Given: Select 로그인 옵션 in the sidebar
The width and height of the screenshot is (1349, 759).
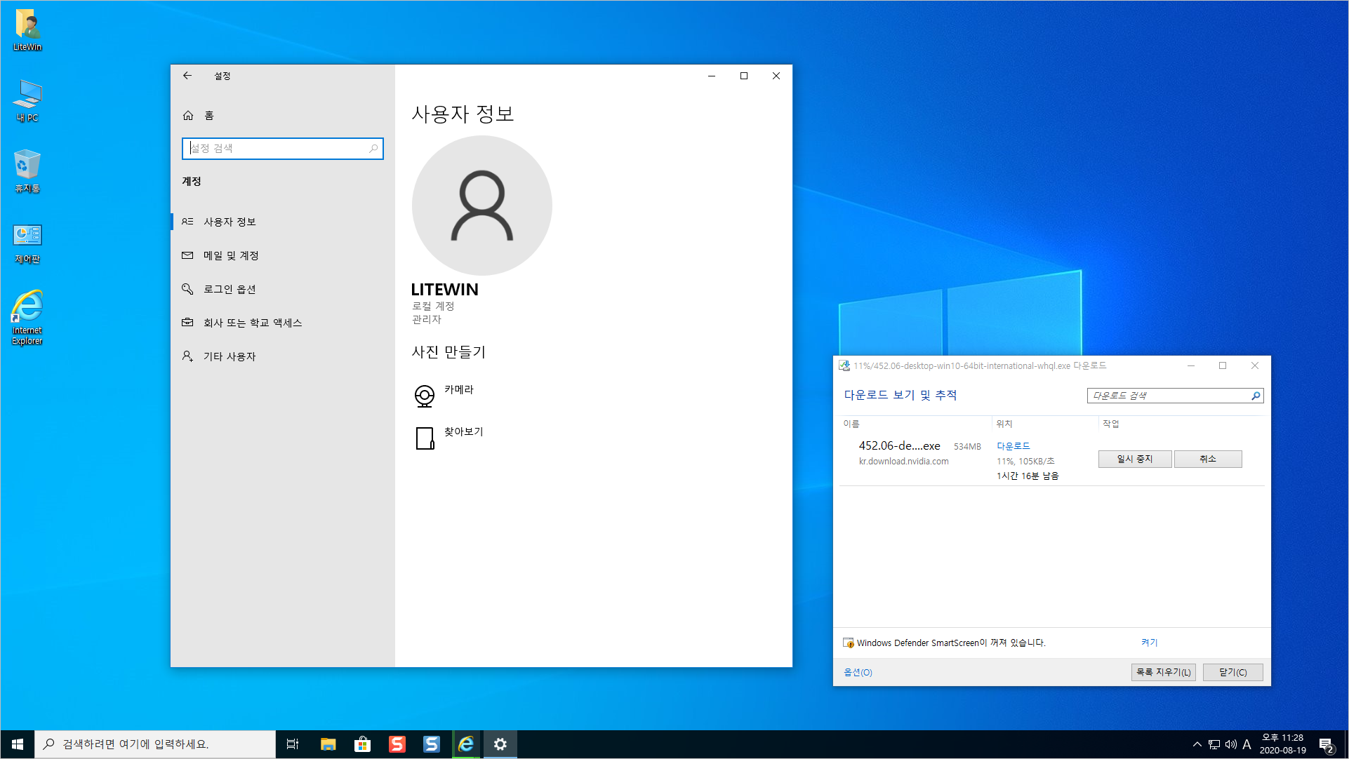Looking at the screenshot, I should pyautogui.click(x=282, y=289).
